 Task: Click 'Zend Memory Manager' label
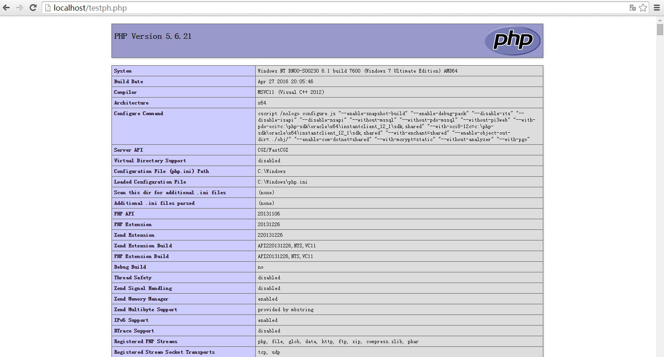(x=141, y=299)
